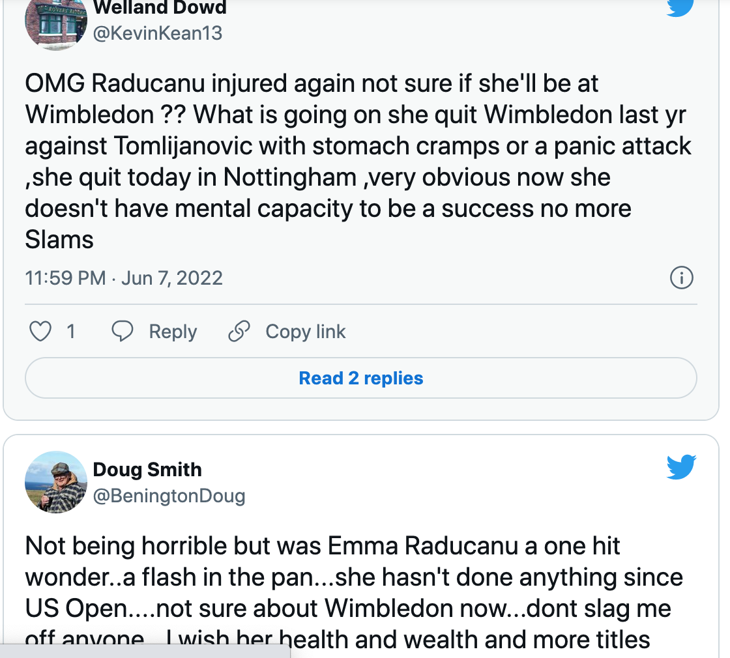Image resolution: width=730 pixels, height=658 pixels.
Task: Click the Doug Smith display name
Action: click(x=147, y=469)
